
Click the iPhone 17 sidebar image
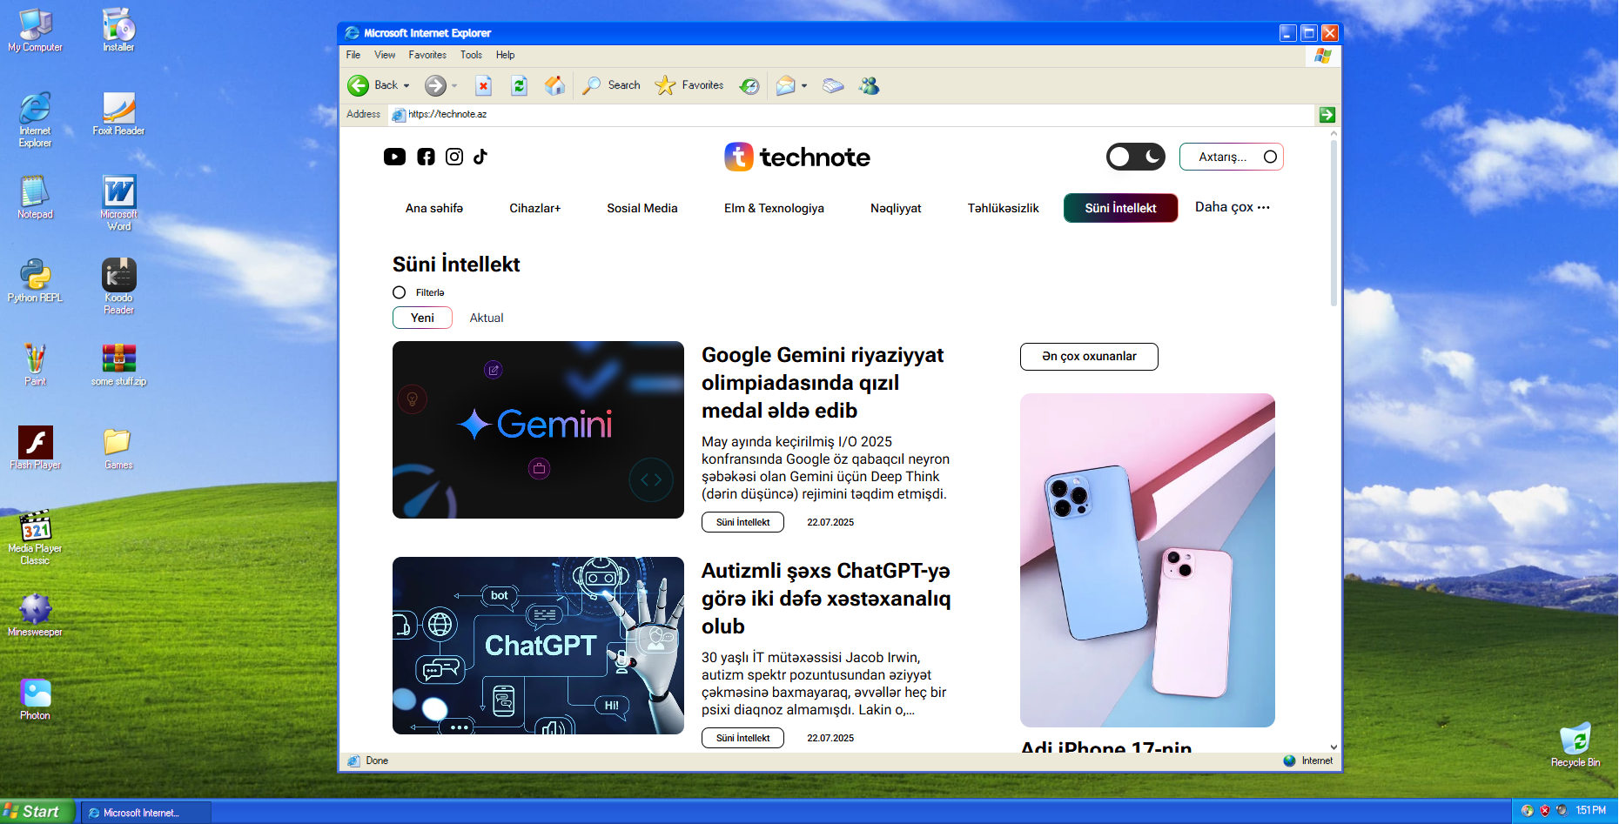pos(1147,560)
